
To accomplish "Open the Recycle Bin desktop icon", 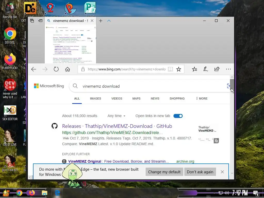I will (10, 10).
